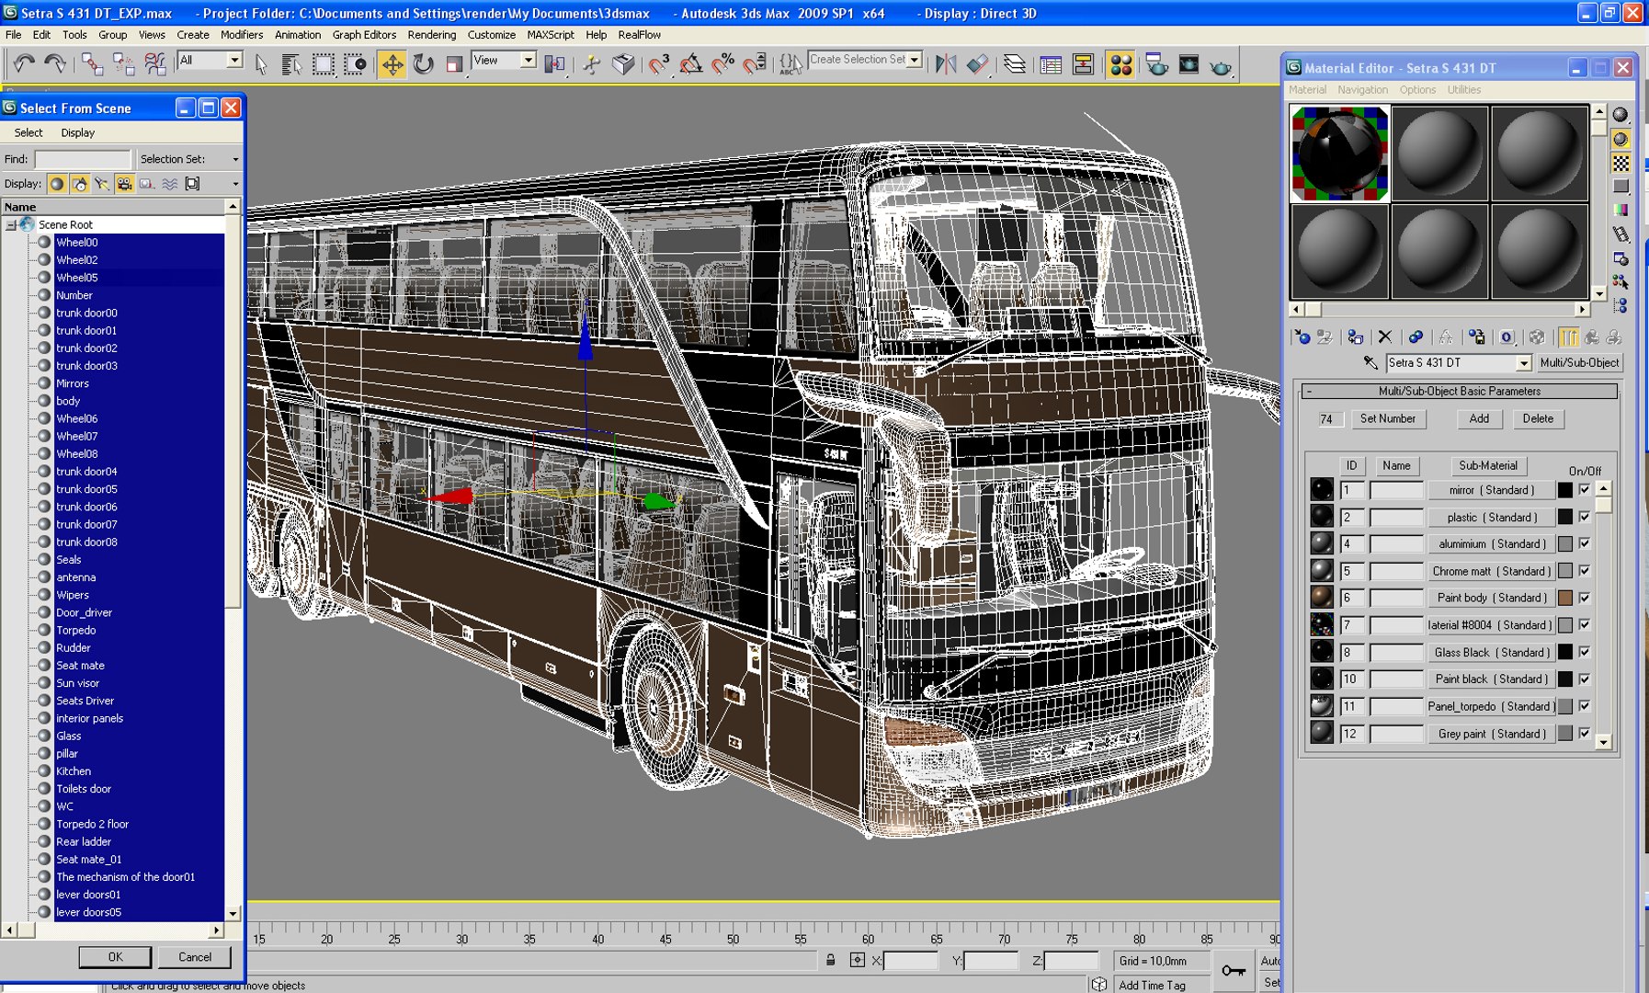Open the Setra S 431 DT material dropdown
This screenshot has height=993, width=1649.
pyautogui.click(x=1523, y=363)
